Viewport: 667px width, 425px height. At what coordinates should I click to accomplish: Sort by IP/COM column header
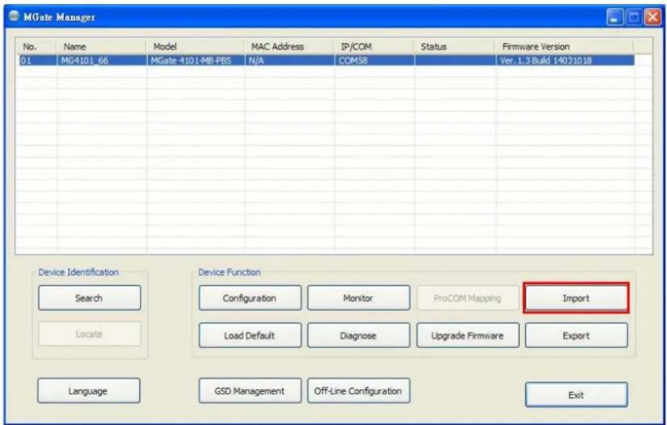pos(374,46)
